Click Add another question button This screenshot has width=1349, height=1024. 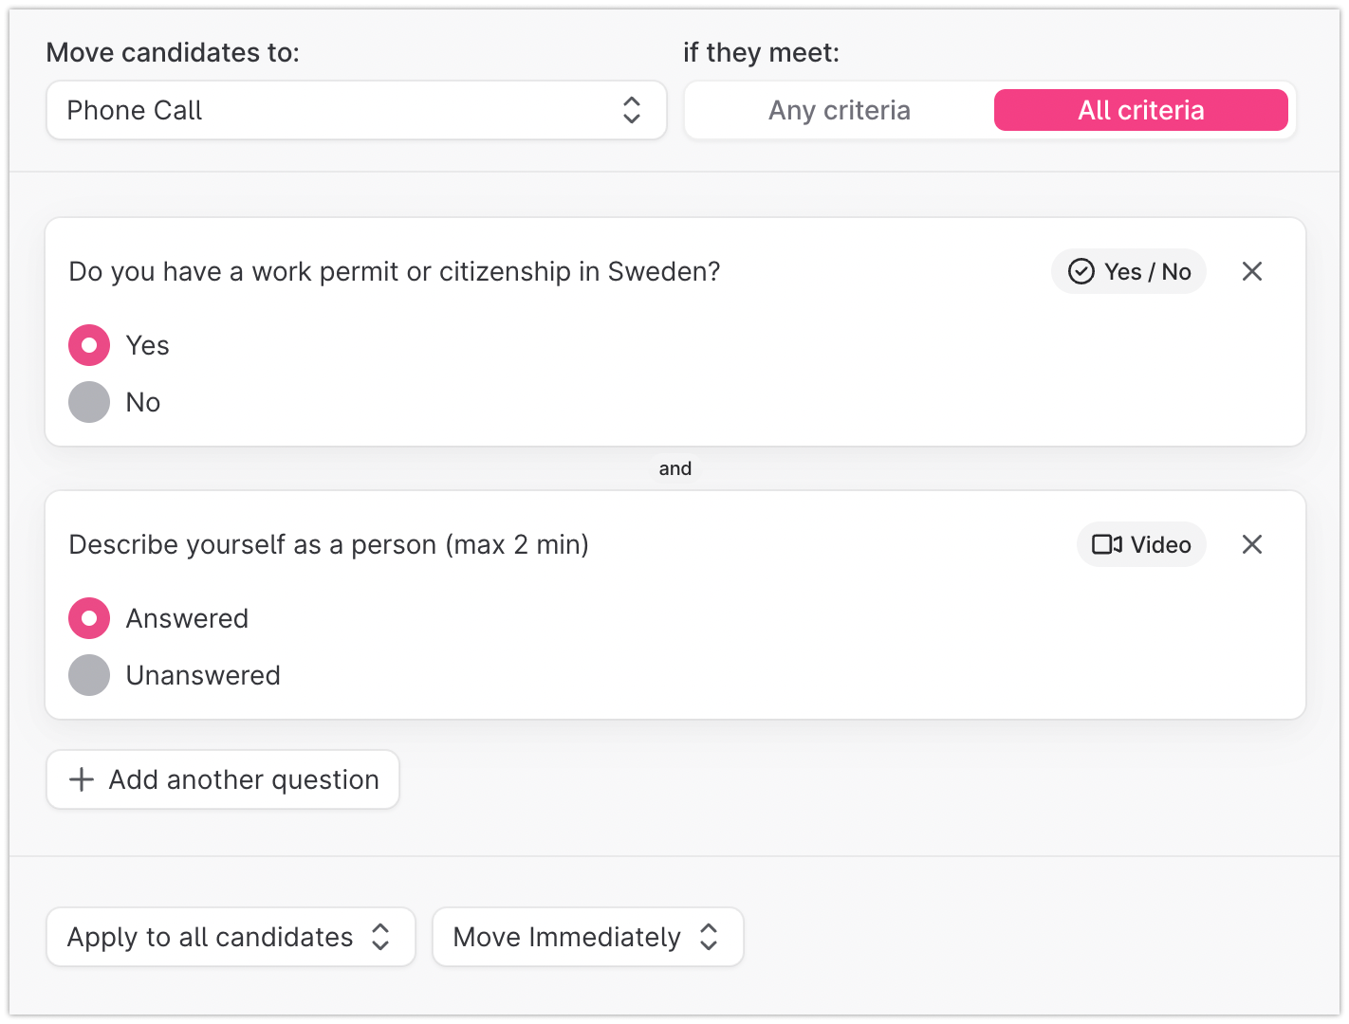click(223, 779)
